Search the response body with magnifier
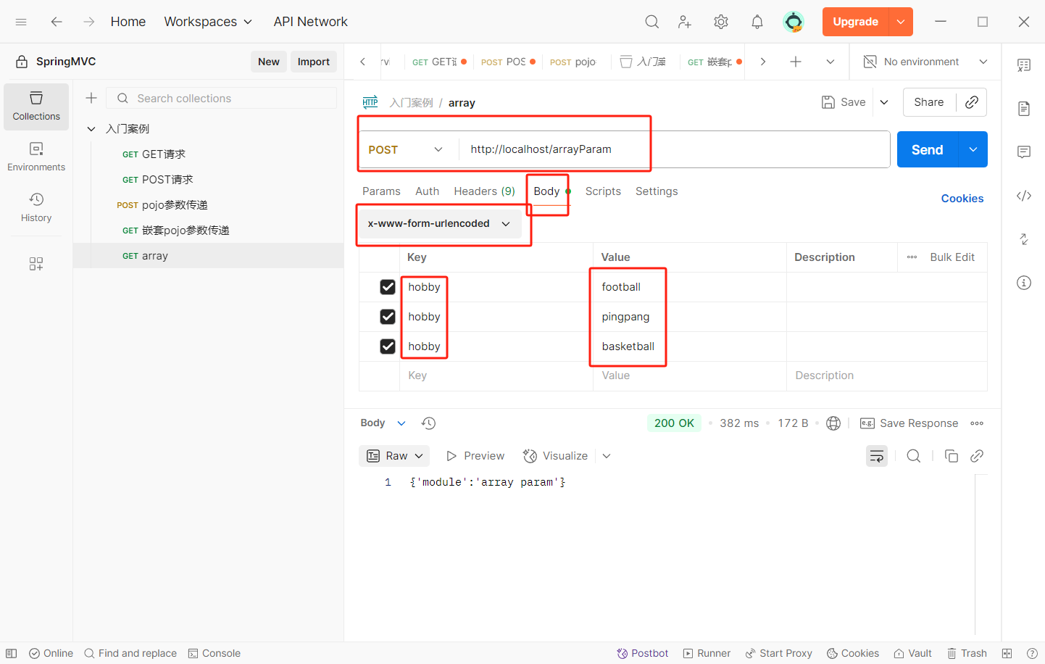Screen dimensions: 1045x664 914,456
